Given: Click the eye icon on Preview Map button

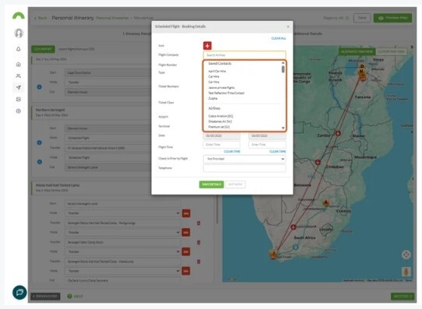Looking at the screenshot, I should coord(381,18).
